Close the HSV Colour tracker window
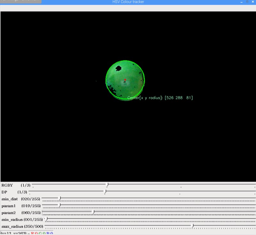Image resolution: width=256 pixels, height=235 pixels. 253,2
